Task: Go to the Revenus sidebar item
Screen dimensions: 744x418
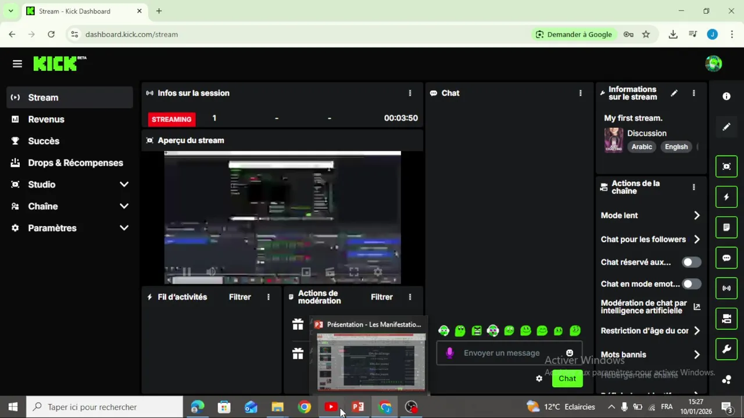Action: pyautogui.click(x=70, y=119)
